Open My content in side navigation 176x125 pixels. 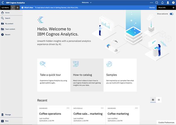[x=11, y=24]
